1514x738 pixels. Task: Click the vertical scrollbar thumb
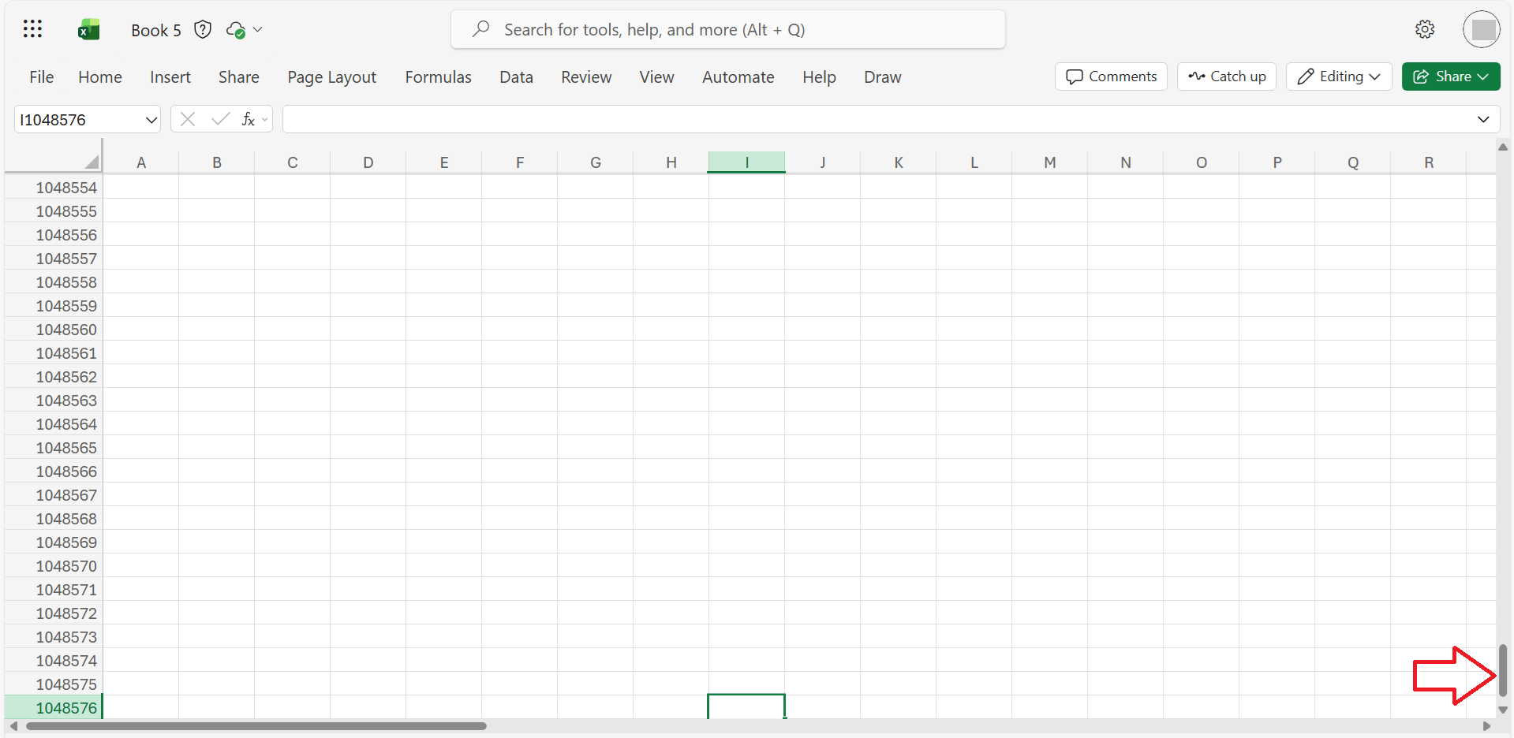click(x=1503, y=670)
